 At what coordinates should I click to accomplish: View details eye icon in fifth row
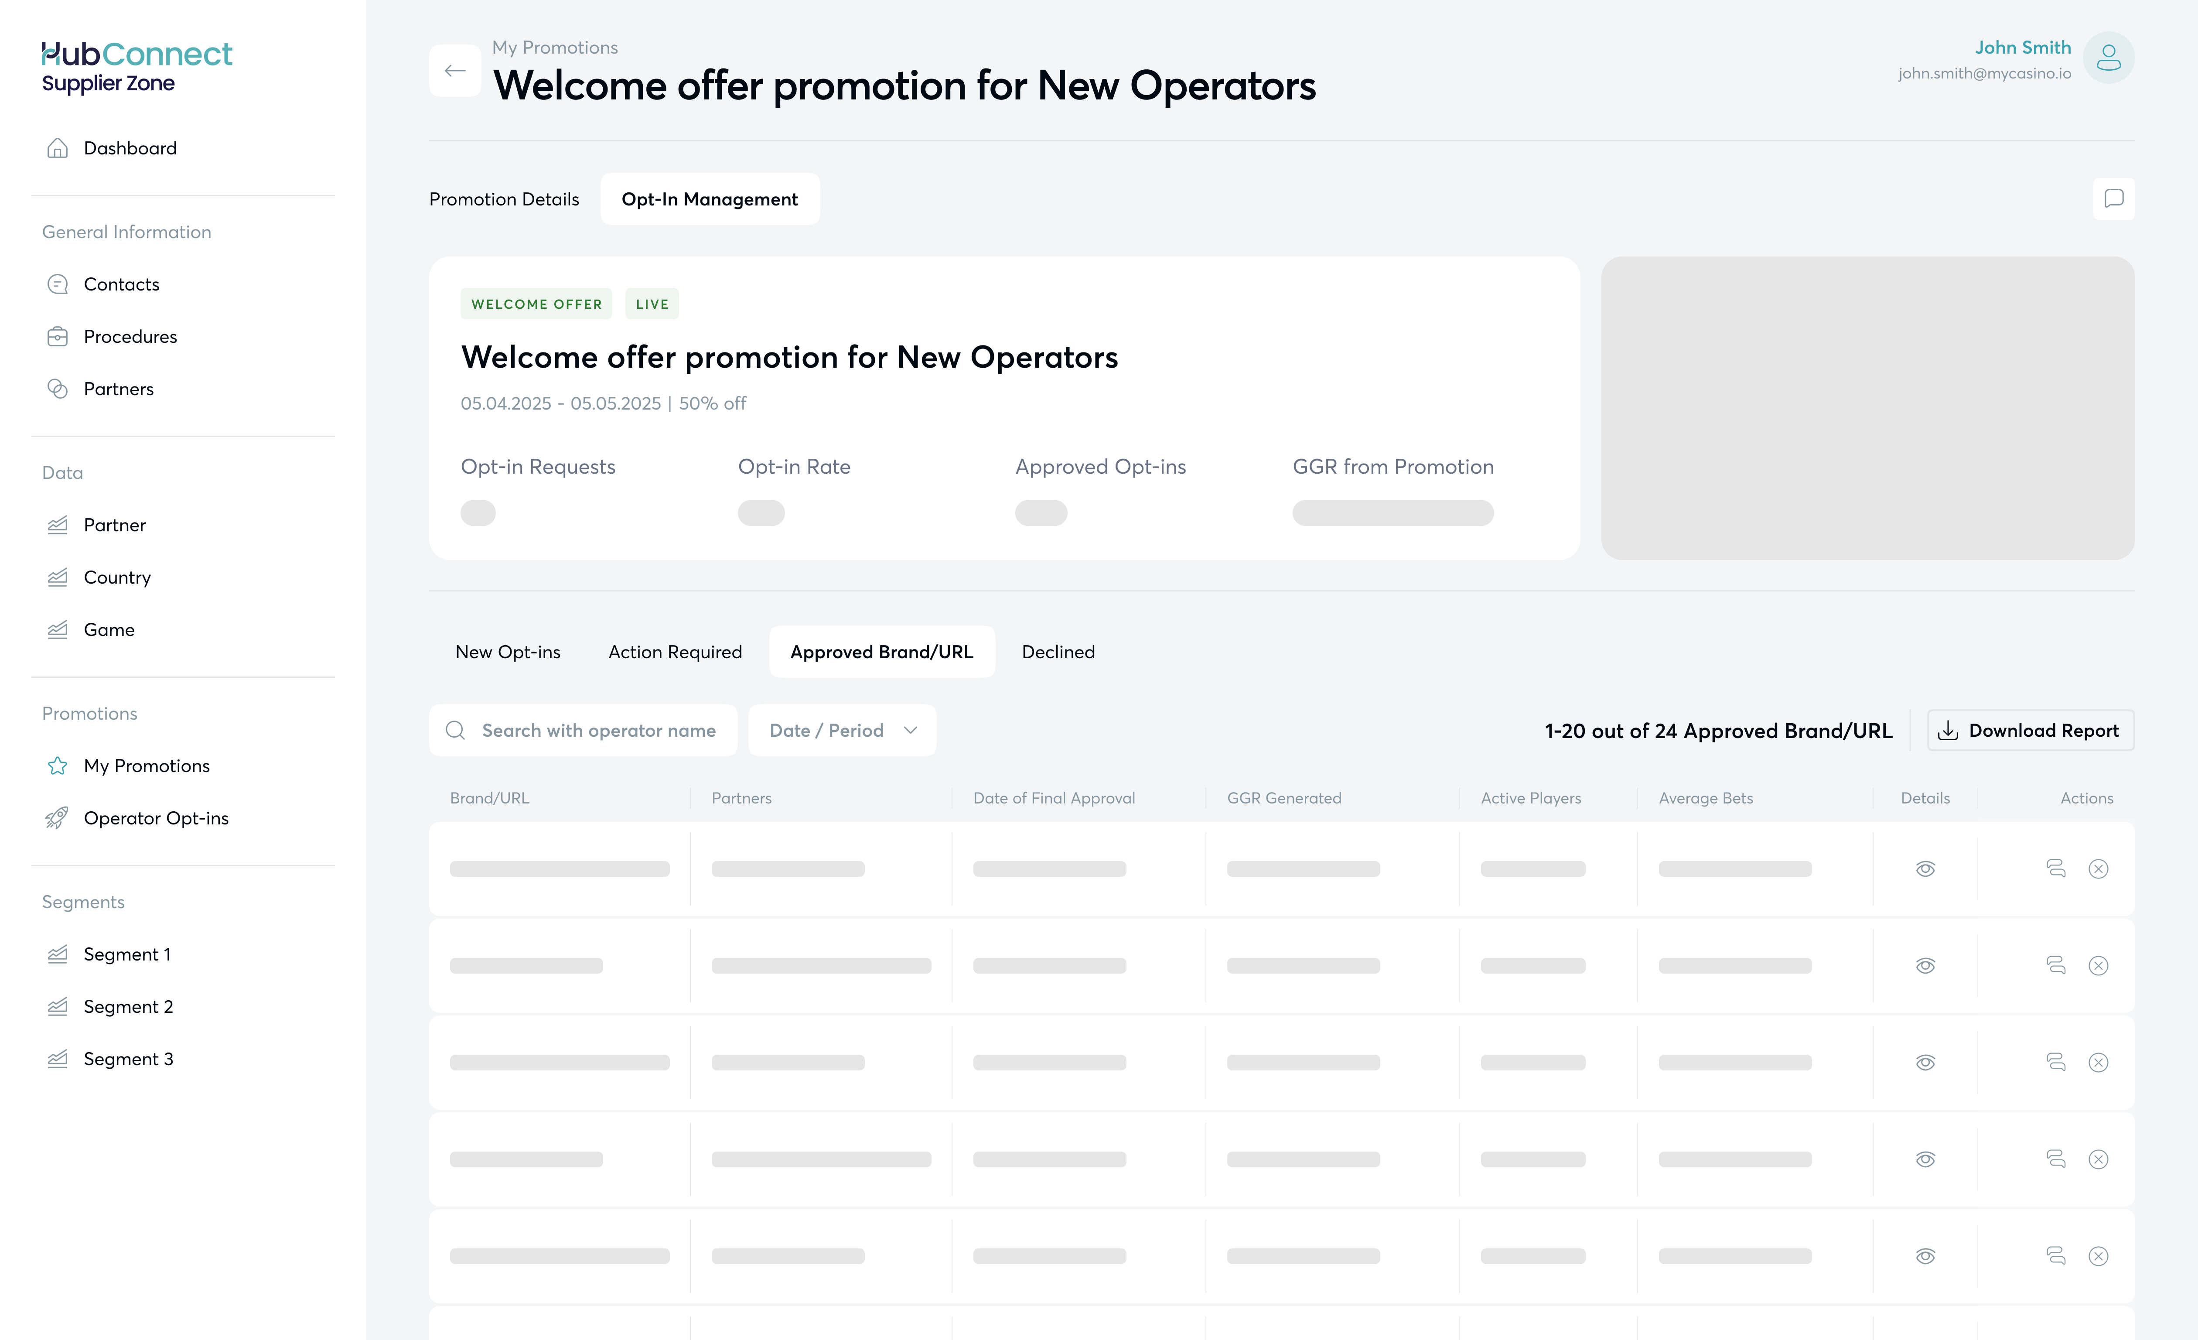click(1925, 1256)
